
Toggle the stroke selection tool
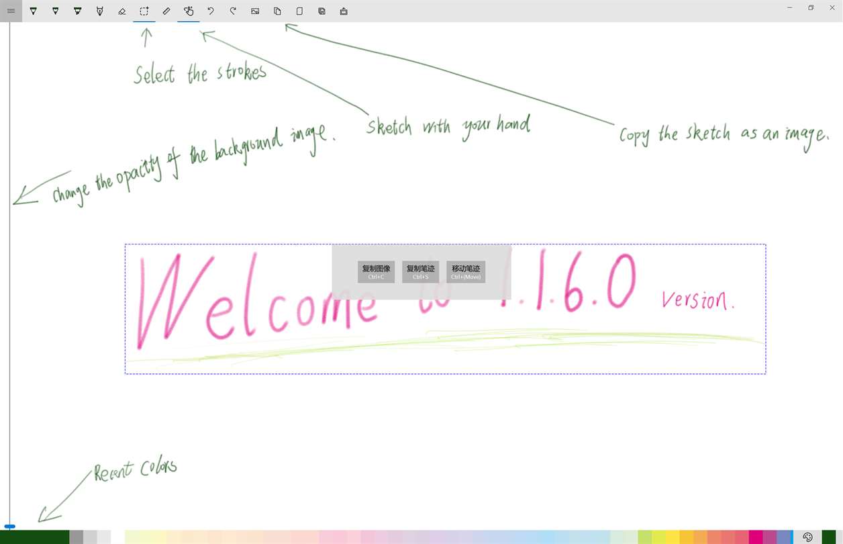[x=144, y=11]
